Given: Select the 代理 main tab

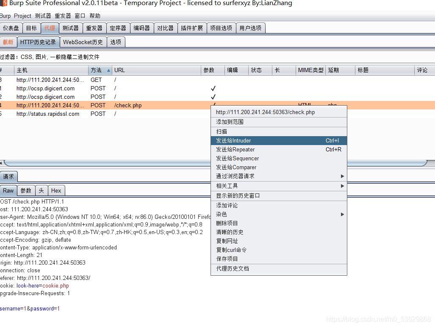Looking at the screenshot, I should tap(50, 28).
